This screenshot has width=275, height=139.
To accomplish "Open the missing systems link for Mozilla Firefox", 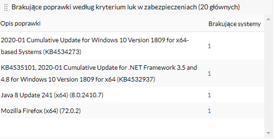I will [209, 111].
